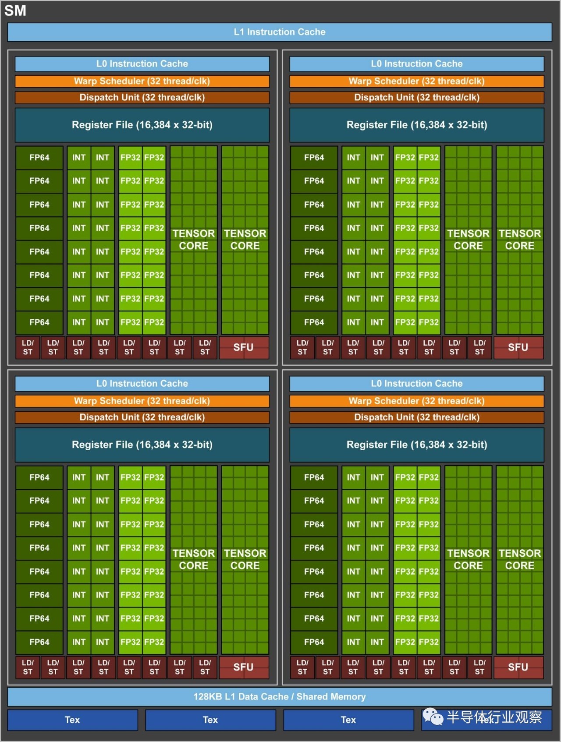
Task: Select L0 Instruction Cache in the top-right block
Action: [x=417, y=64]
